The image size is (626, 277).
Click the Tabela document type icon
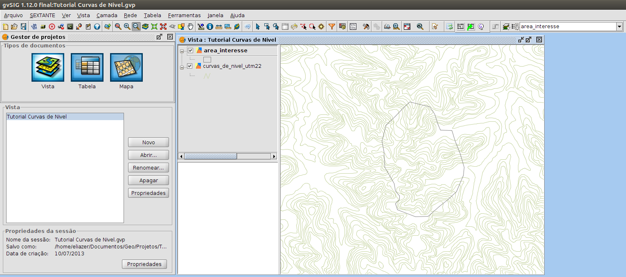click(87, 67)
